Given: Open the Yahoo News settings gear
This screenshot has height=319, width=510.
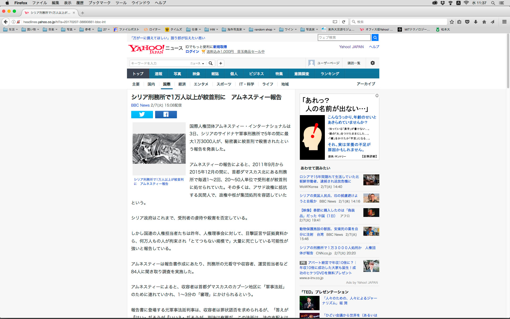Looking at the screenshot, I should [x=372, y=63].
